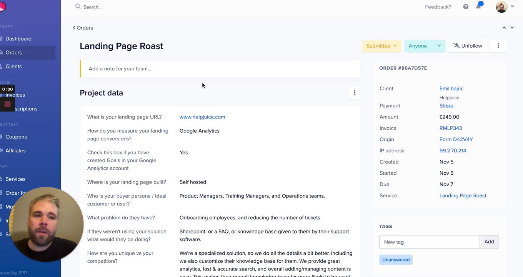The height and width of the screenshot is (277, 523).
Task: Go to next order arrow
Action: 512,28
